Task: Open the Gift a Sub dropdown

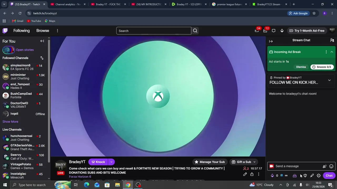Action: coord(244,162)
